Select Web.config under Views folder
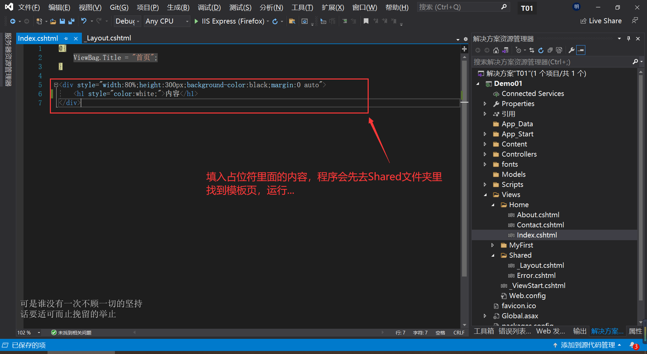 point(527,296)
